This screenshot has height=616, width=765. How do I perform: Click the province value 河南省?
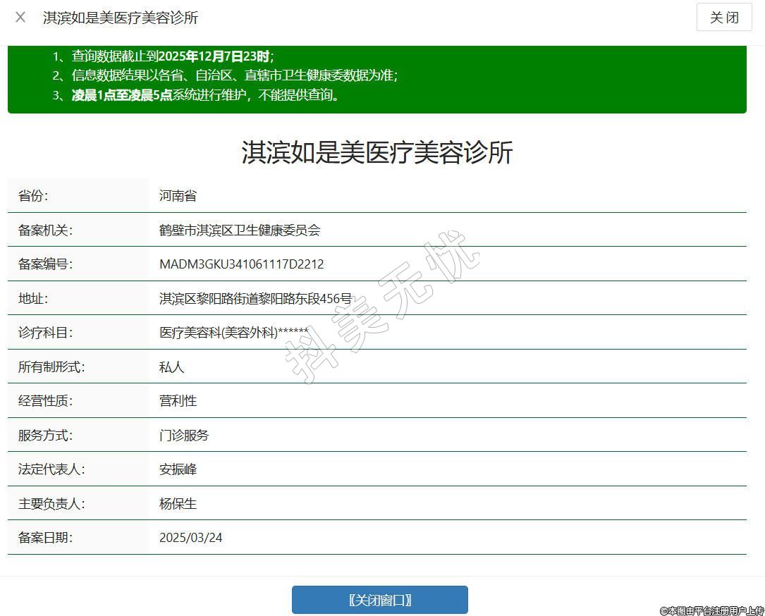point(178,196)
